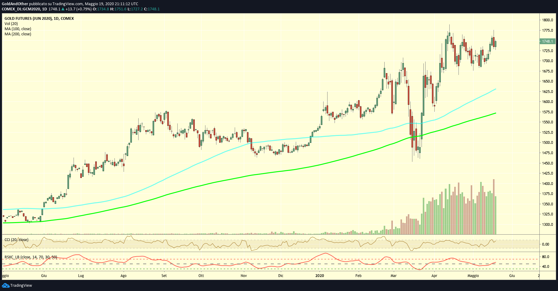Click the MA (100, close) indicator label
Viewport: 558px width, 291px height.
[18, 29]
